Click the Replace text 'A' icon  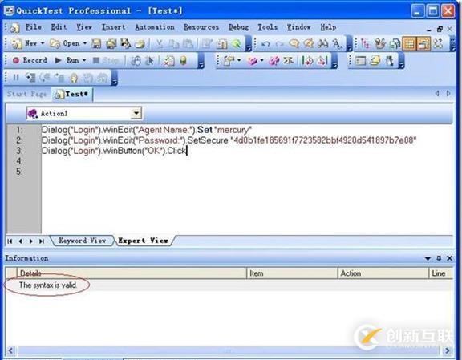point(337,44)
